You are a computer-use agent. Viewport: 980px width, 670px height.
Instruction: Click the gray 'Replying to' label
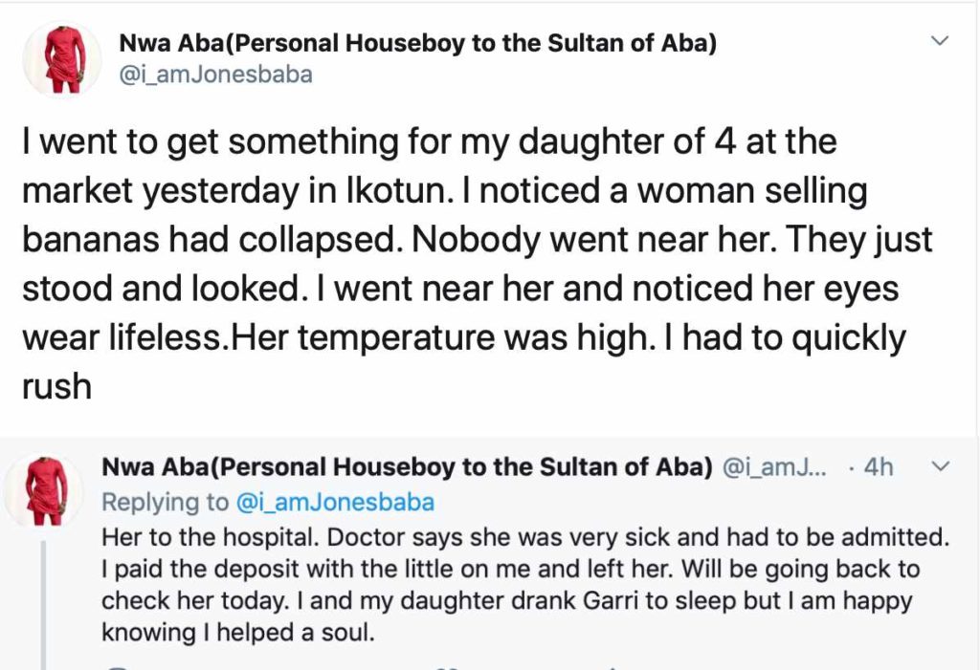[166, 503]
